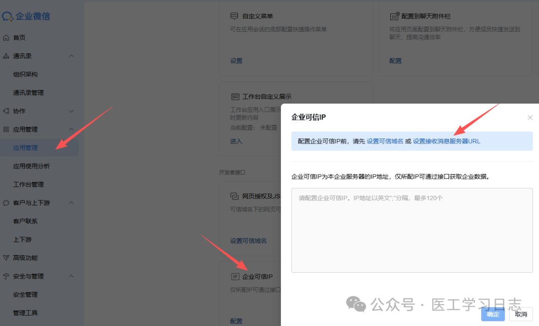Click the 企业微信 logo icon
The width and height of the screenshot is (539, 326).
click(9, 16)
